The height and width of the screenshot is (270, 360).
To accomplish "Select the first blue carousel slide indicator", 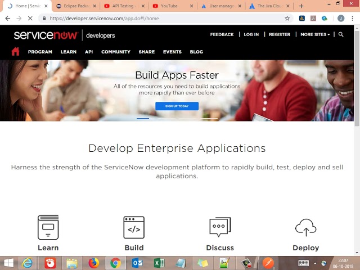I will coord(143,118).
